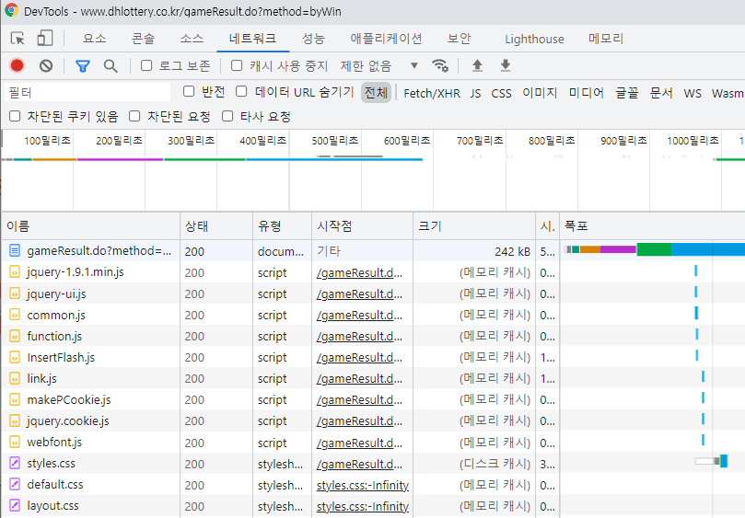Stop network recording with red record button
The height and width of the screenshot is (518, 745).
pos(17,65)
